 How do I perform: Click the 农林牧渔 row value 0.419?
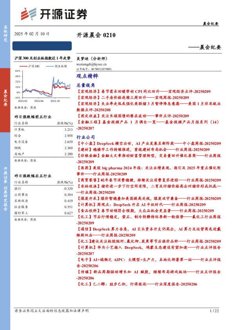69,201
